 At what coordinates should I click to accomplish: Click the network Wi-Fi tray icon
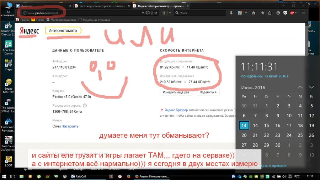click(x=273, y=176)
